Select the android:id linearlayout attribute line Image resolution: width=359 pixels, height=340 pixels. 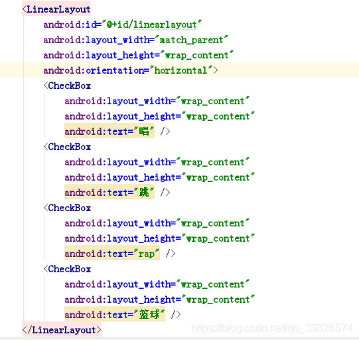pos(123,25)
